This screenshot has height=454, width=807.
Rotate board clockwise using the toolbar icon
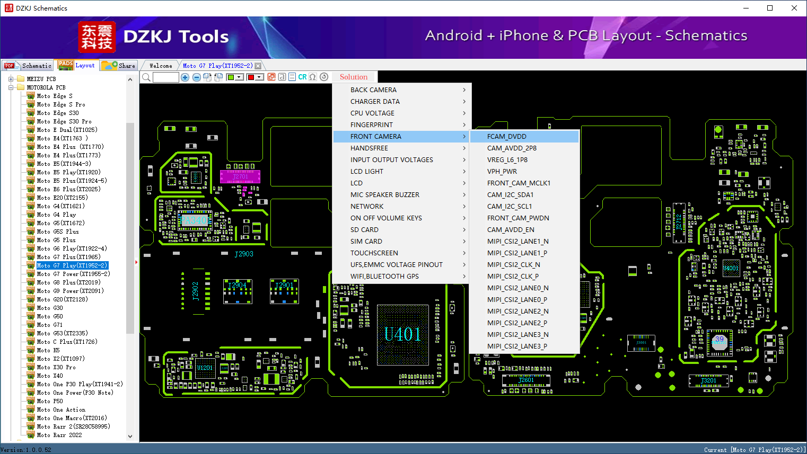pos(207,77)
